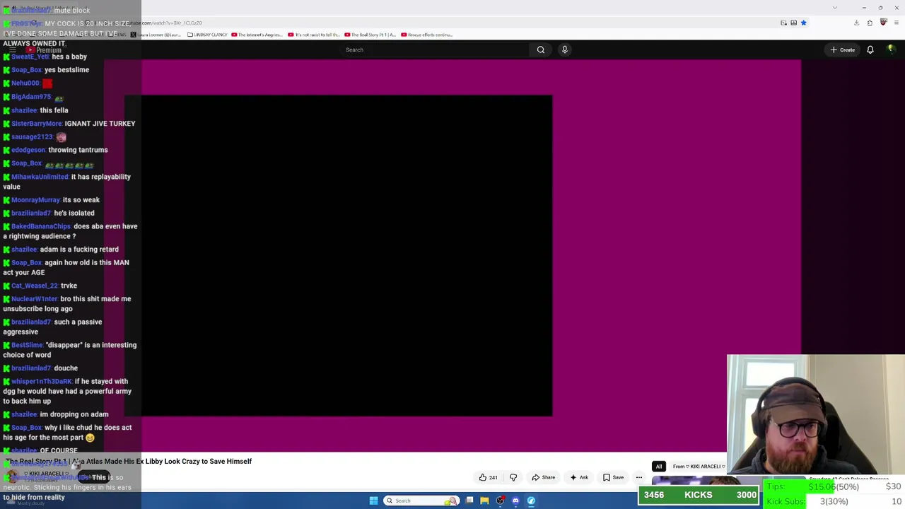Open browser extensions puzzle icon

click(870, 23)
